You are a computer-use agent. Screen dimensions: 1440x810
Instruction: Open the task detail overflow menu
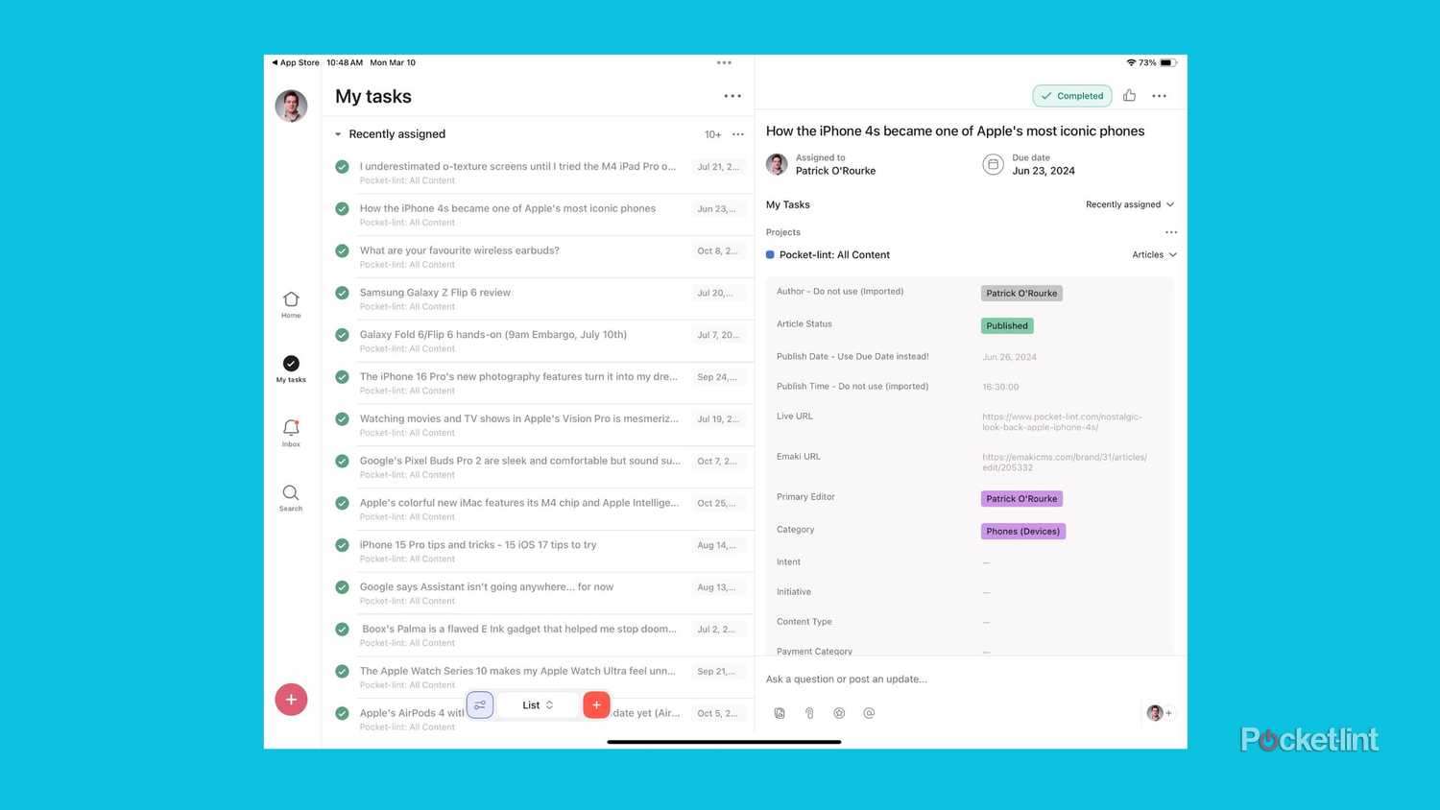(x=1159, y=95)
